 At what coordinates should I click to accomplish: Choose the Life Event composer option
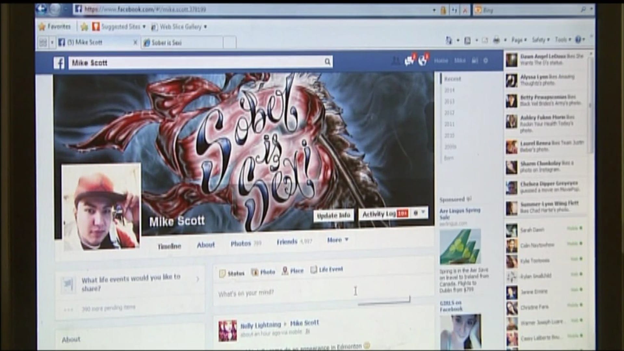coord(327,269)
